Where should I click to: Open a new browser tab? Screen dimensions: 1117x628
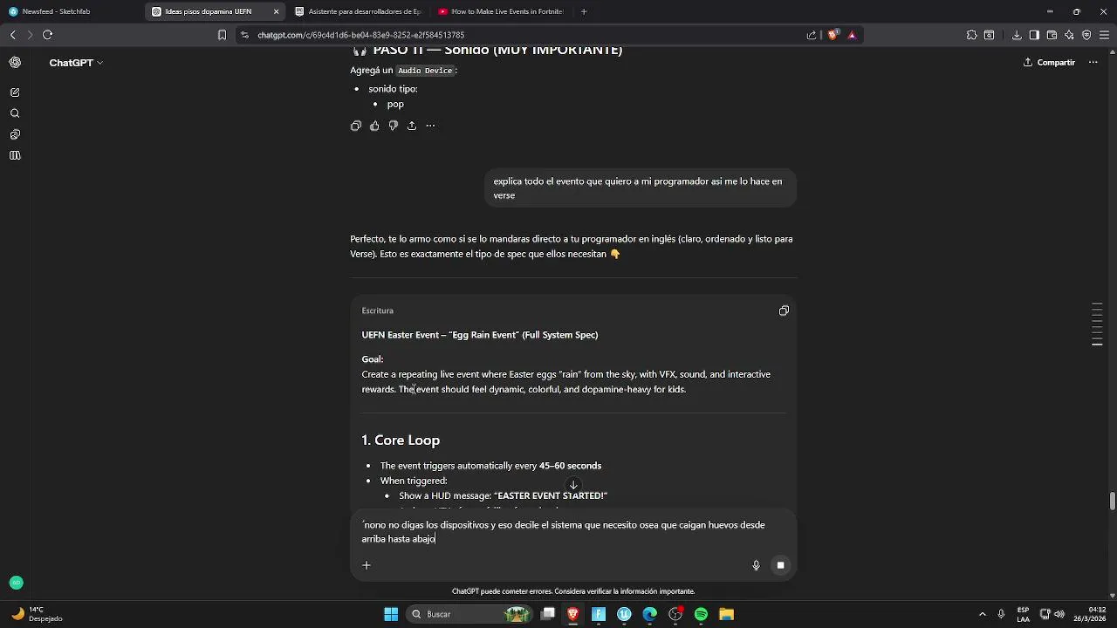(584, 11)
